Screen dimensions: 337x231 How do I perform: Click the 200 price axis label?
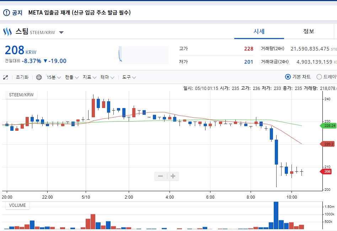click(327, 190)
